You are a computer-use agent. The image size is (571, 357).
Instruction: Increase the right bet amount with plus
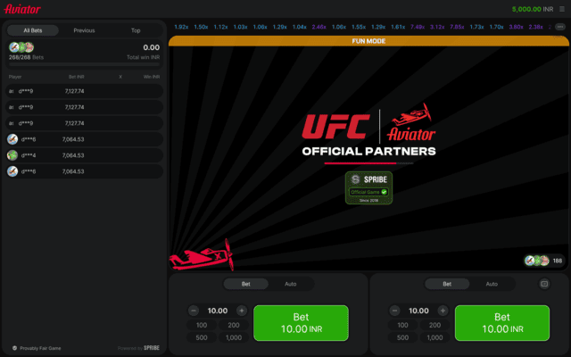click(x=443, y=311)
